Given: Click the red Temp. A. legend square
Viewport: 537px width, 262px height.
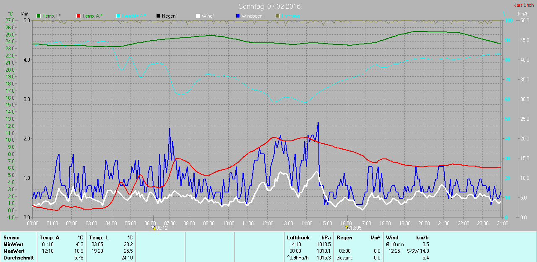Looking at the screenshot, I should point(78,16).
